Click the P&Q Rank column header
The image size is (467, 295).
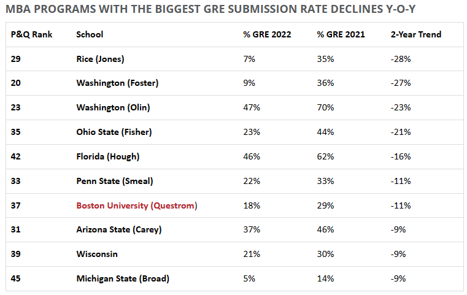[32, 34]
